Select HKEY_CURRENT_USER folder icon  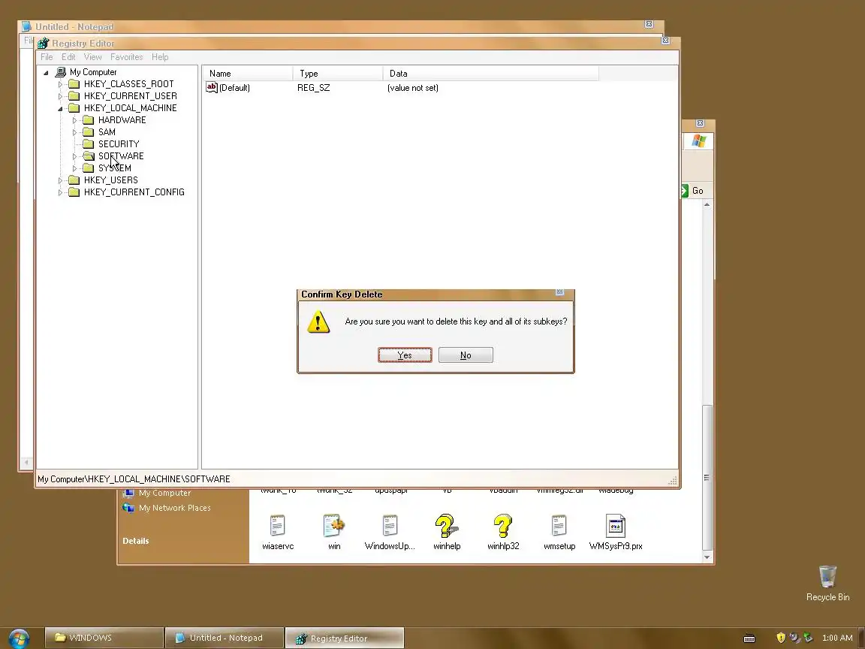(74, 96)
